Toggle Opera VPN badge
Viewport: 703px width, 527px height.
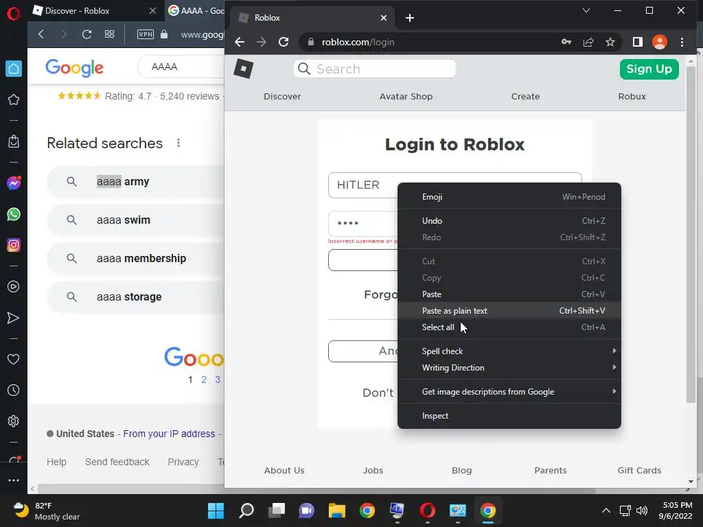(146, 34)
